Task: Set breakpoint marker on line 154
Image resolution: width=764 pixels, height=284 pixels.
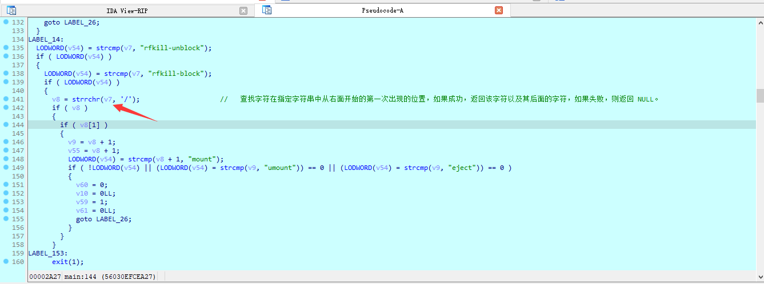Action: (6, 210)
